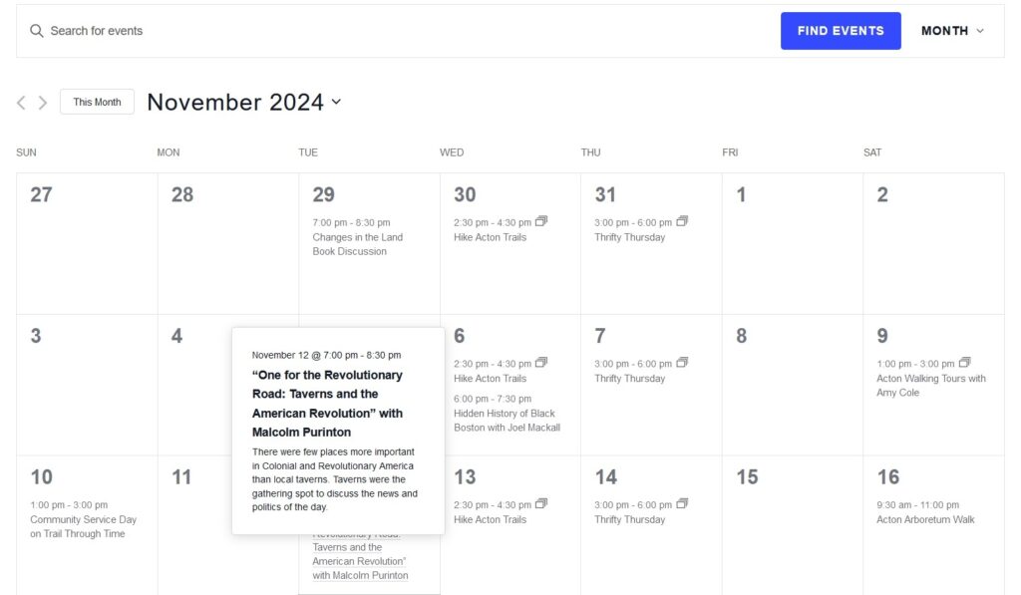
Task: Click recurring event icon on November 14 Thrifty Thursday
Action: (x=682, y=502)
